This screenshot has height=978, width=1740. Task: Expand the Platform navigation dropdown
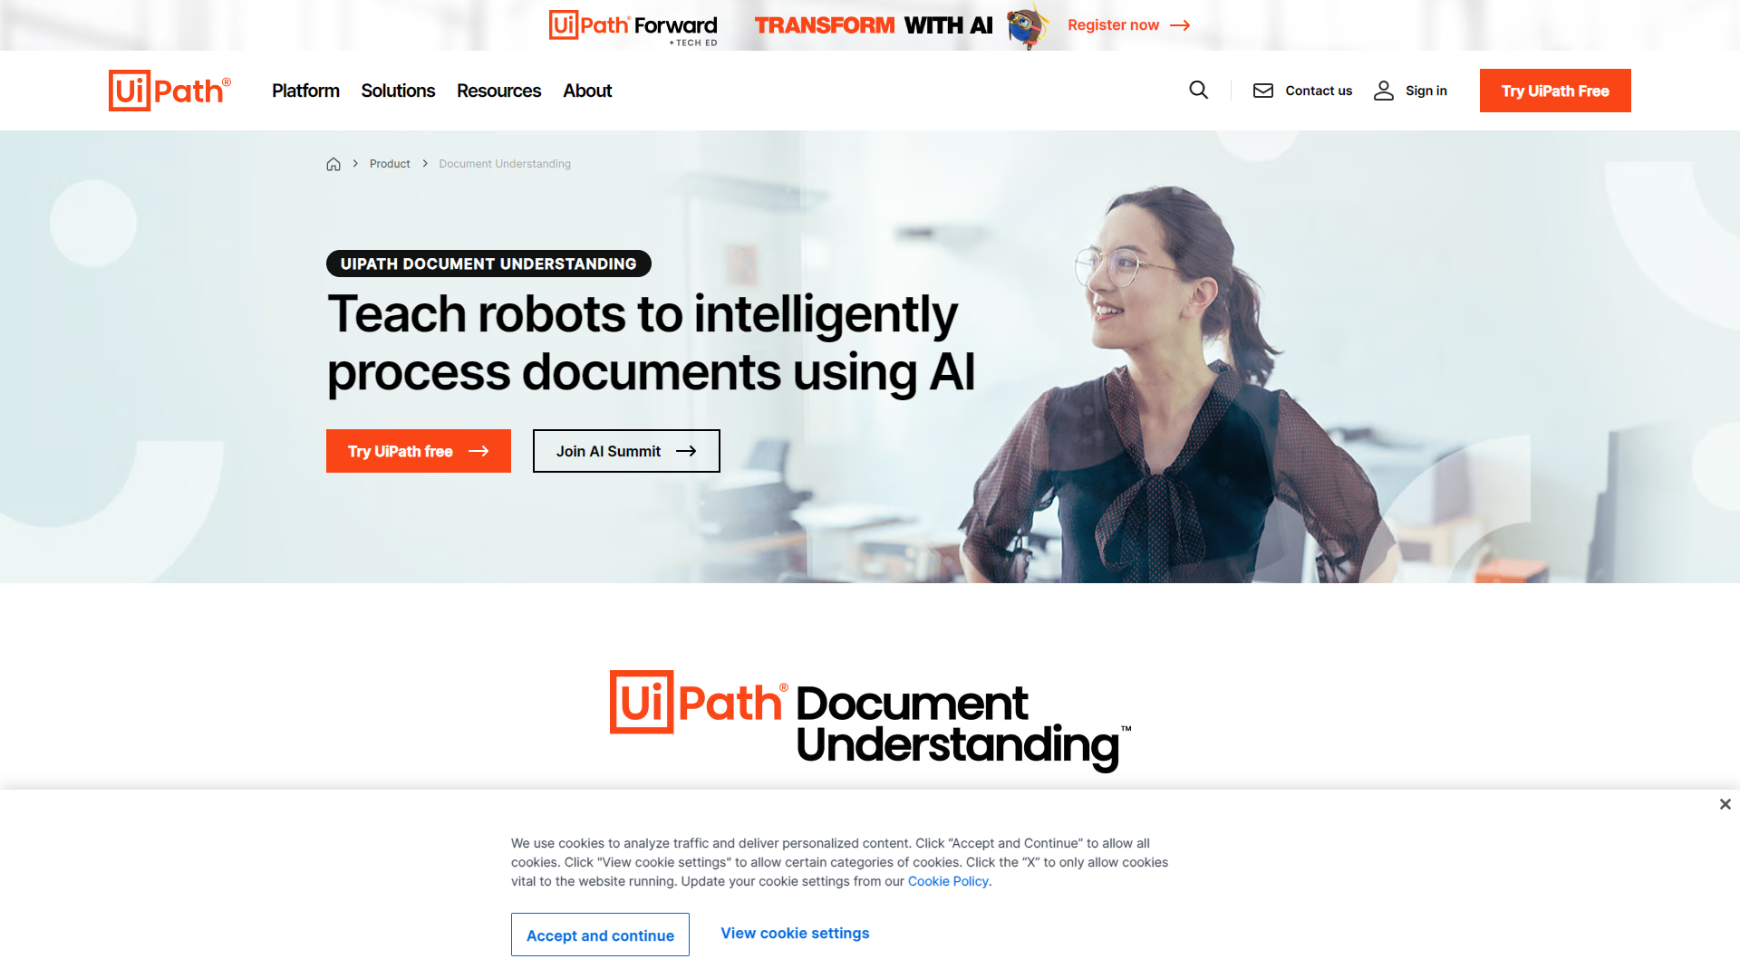coord(306,91)
